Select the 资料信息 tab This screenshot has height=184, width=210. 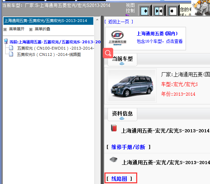(122, 115)
